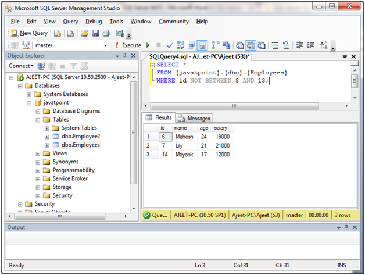Click the Decrease Indent icon
This screenshot has height=275, width=365.
click(299, 45)
